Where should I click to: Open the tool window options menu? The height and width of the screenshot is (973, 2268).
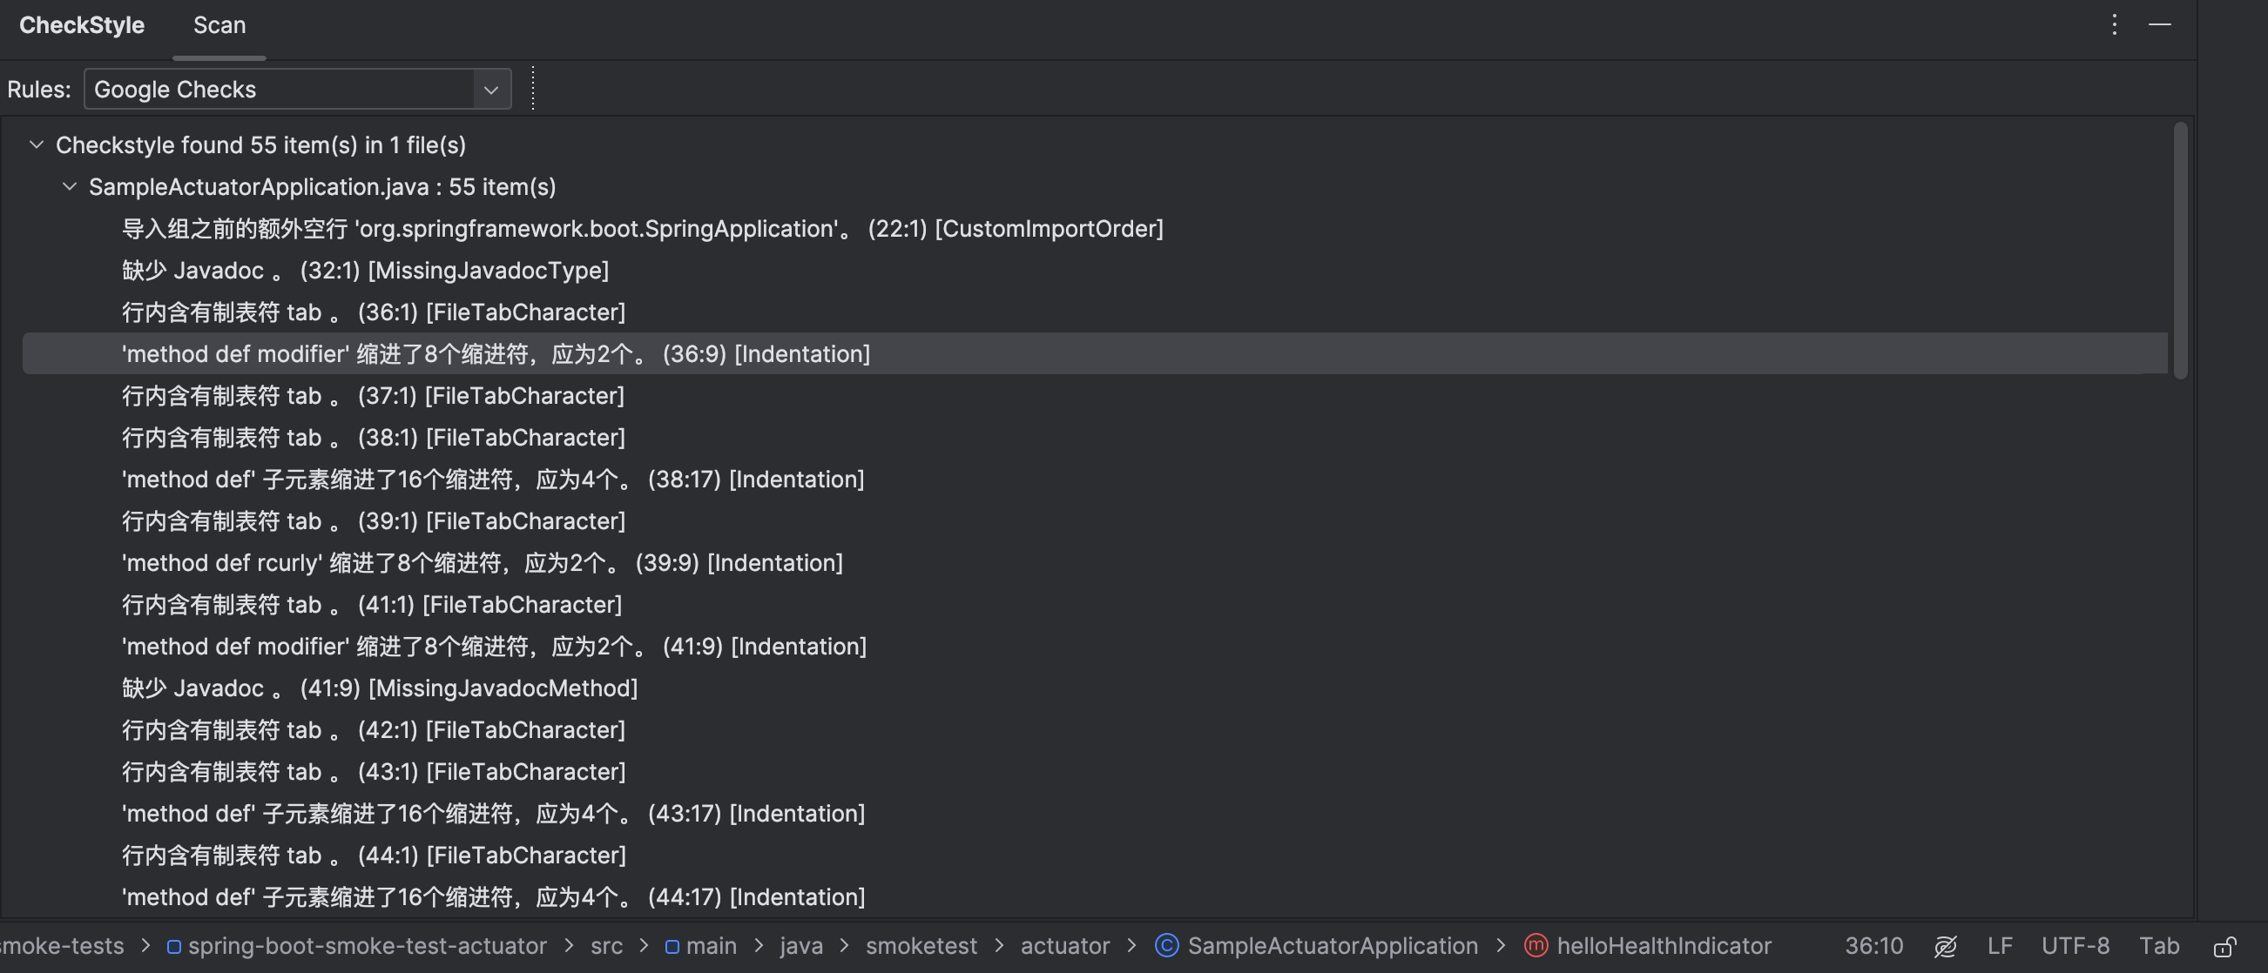pyautogui.click(x=2114, y=24)
